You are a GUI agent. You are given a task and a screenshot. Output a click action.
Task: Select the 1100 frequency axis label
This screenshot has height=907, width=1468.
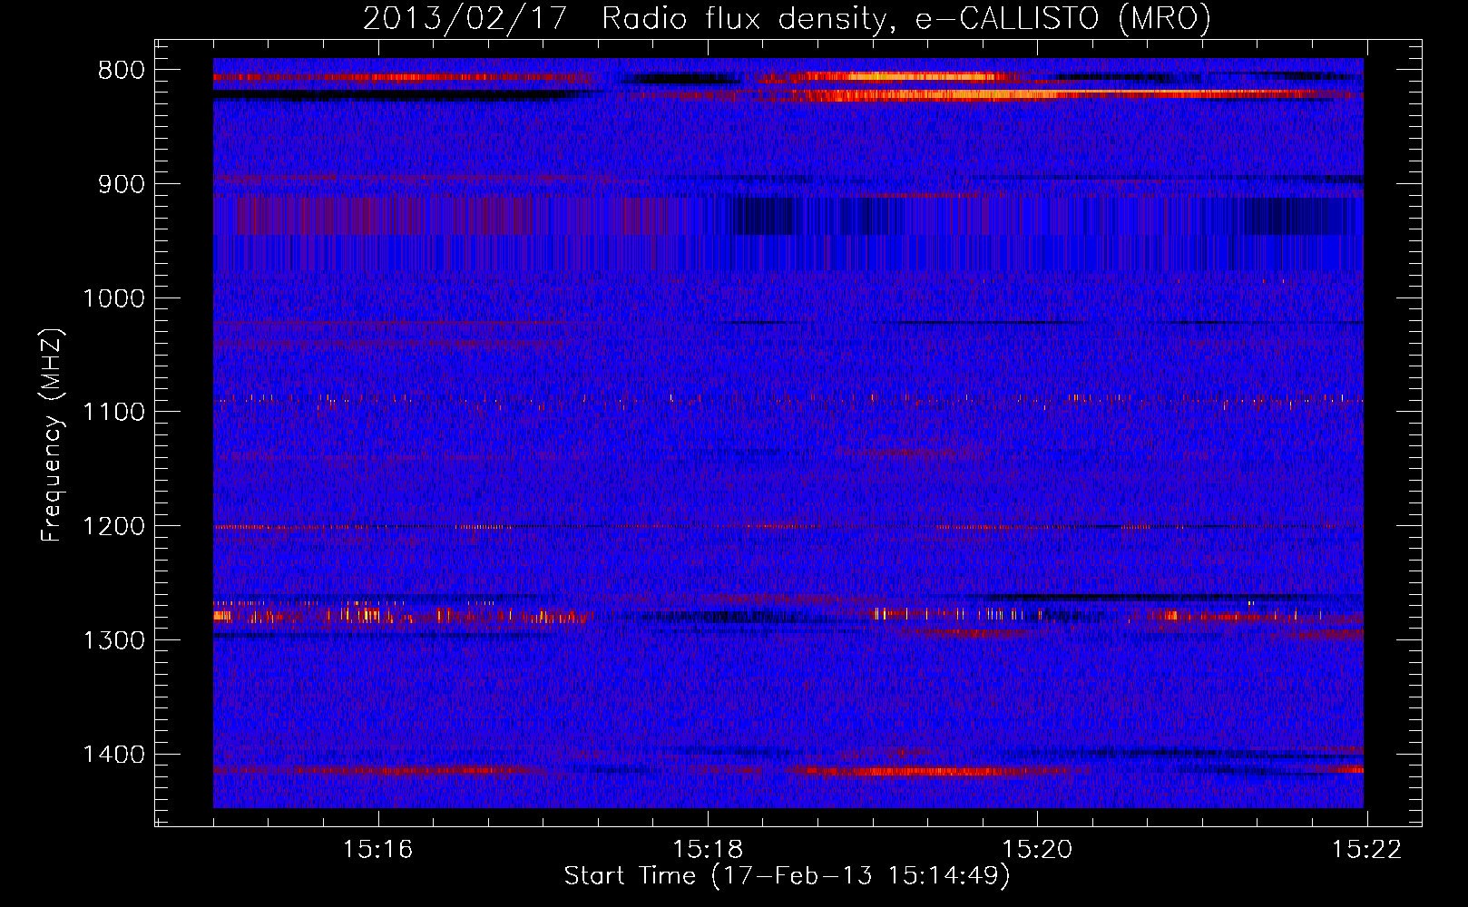(x=113, y=412)
